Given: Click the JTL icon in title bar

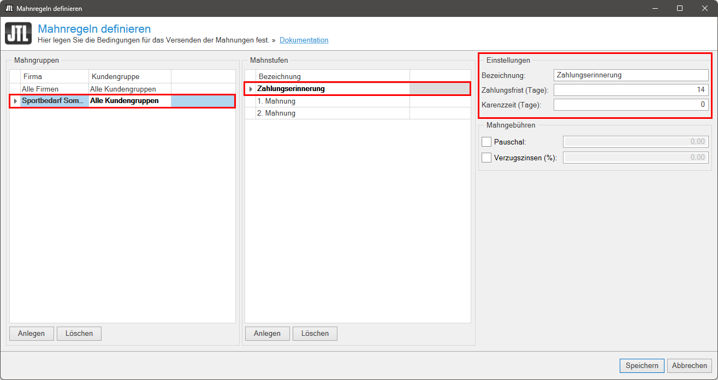Looking at the screenshot, I should 9,8.
